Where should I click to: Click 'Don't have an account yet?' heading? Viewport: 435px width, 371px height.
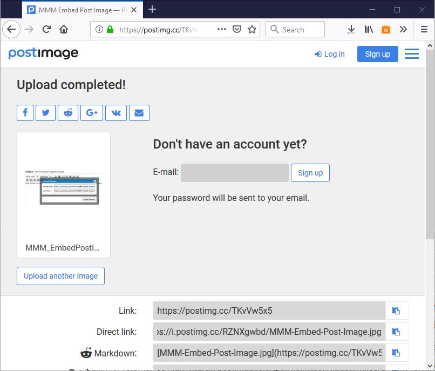pyautogui.click(x=230, y=144)
